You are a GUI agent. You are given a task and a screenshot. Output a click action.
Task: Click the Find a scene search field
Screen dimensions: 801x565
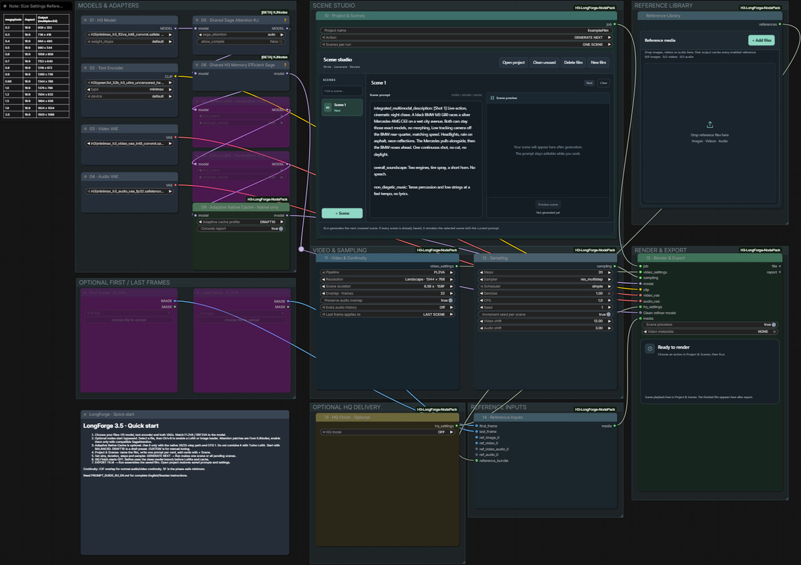[x=342, y=91]
